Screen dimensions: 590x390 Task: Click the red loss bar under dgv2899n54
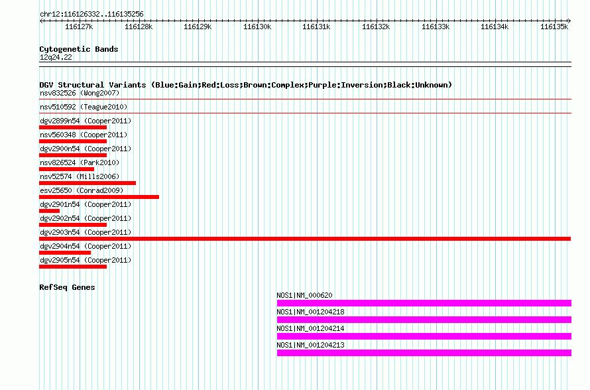click(73, 127)
